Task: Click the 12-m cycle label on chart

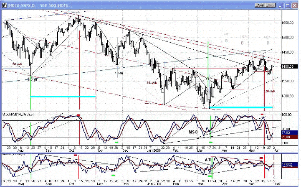Action: tap(119, 73)
